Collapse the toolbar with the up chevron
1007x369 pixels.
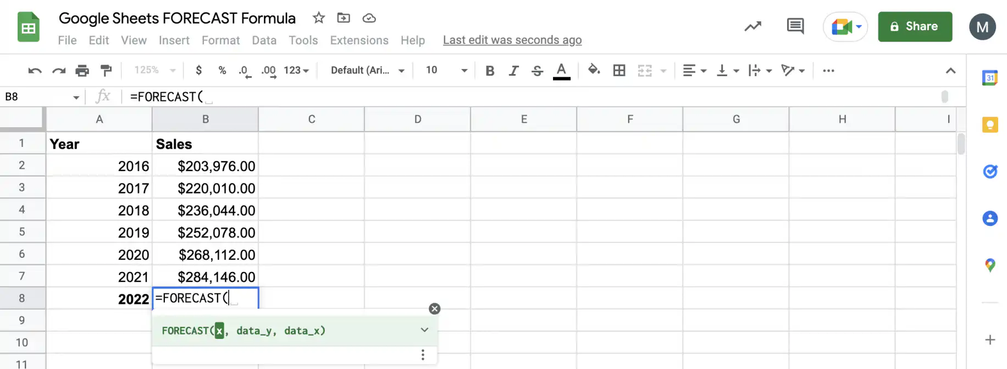pos(950,71)
